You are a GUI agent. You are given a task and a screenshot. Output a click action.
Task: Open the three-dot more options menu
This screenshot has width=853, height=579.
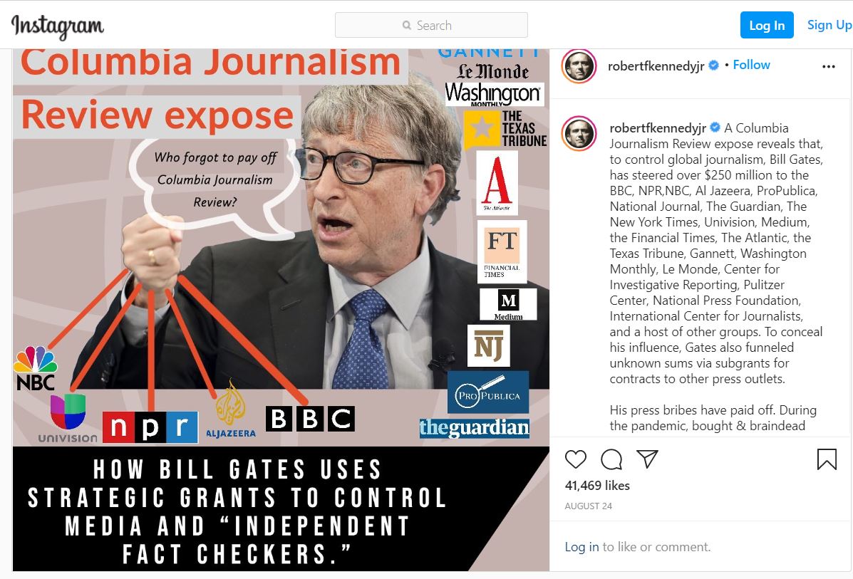point(828,66)
